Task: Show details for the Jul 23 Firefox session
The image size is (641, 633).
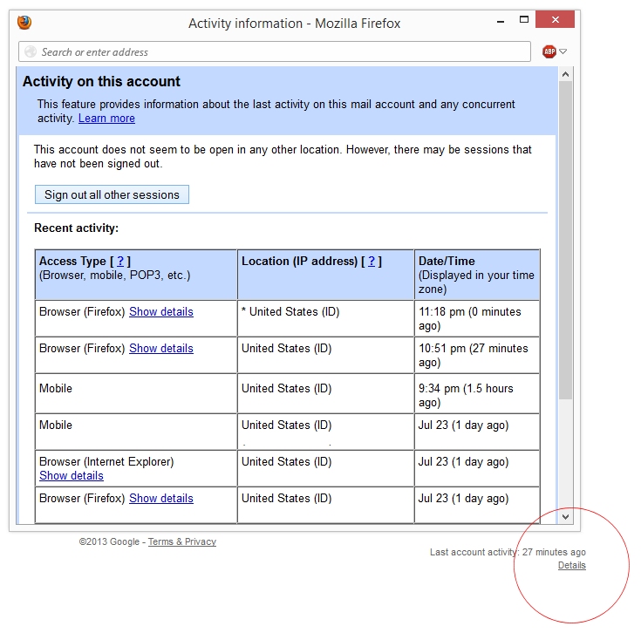Action: (161, 498)
